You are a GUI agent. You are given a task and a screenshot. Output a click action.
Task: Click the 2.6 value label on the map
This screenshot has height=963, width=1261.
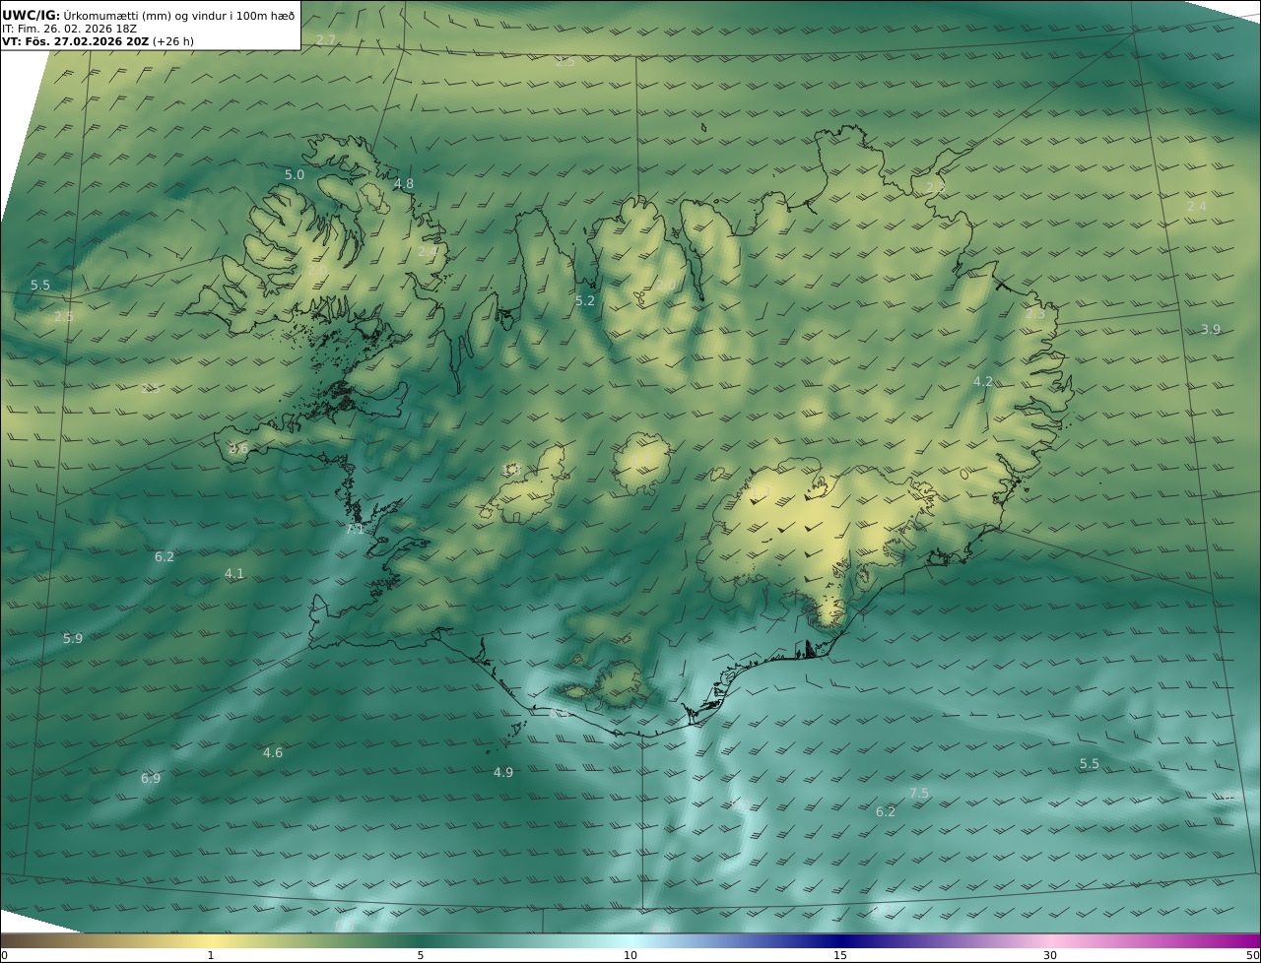238,448
